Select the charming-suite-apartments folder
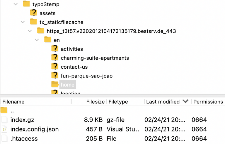The height and width of the screenshot is (144, 225). click(x=95, y=58)
